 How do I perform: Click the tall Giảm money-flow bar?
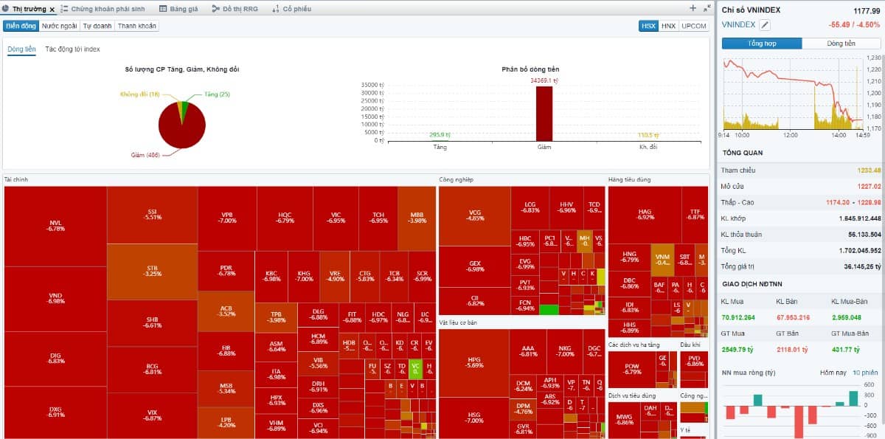click(544, 114)
